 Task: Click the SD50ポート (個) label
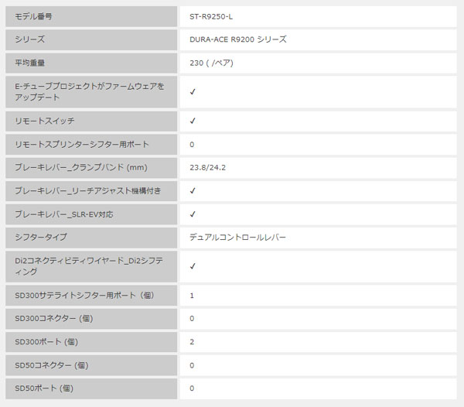point(44,388)
